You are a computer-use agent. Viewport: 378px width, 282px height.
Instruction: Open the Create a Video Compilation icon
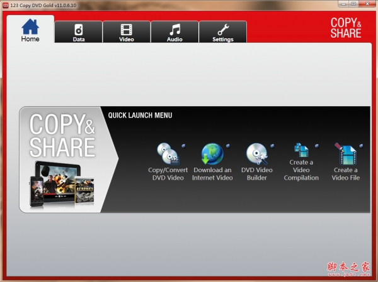tap(301, 150)
